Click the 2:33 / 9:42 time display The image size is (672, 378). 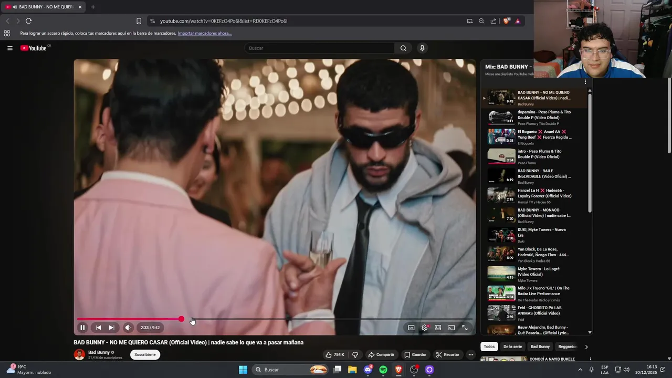click(150, 328)
